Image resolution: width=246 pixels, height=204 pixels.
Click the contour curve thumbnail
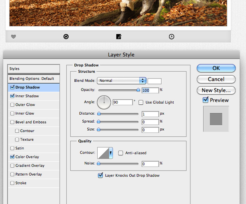click(x=103, y=153)
